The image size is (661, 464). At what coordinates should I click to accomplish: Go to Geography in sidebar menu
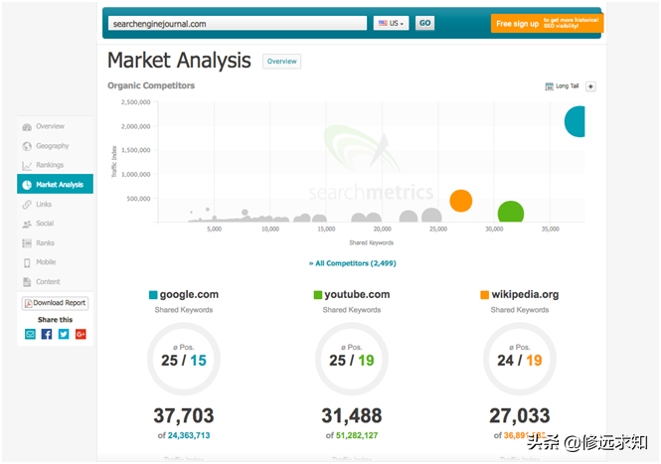click(x=53, y=146)
